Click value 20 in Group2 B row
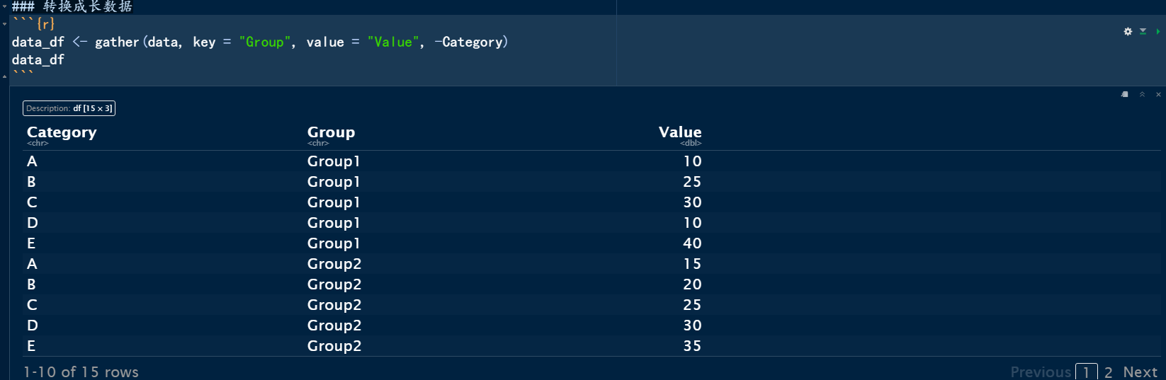 pyautogui.click(x=692, y=284)
